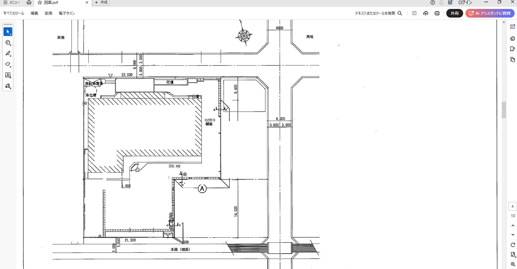This screenshot has height=269, width=517.
Task: Click the cloud upload icon
Action: pos(425,13)
